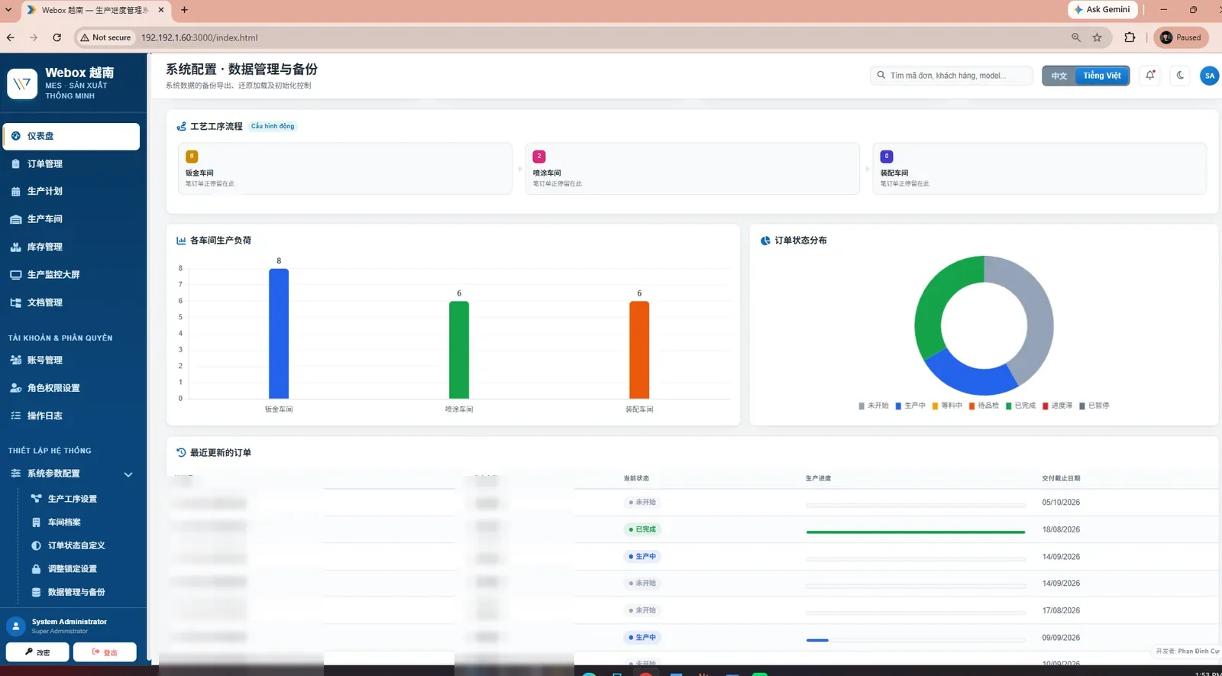Image resolution: width=1222 pixels, height=676 pixels.
Task: Open browser extensions puzzle icon
Action: click(1130, 37)
